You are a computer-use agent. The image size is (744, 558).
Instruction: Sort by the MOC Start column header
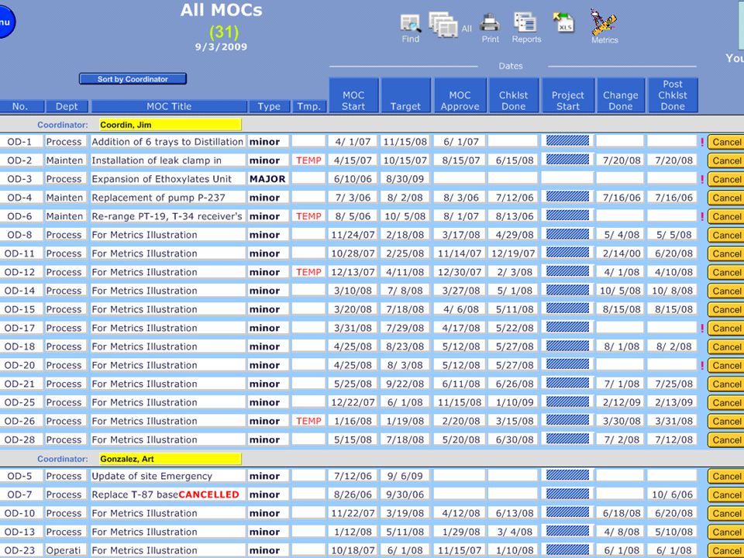point(353,95)
